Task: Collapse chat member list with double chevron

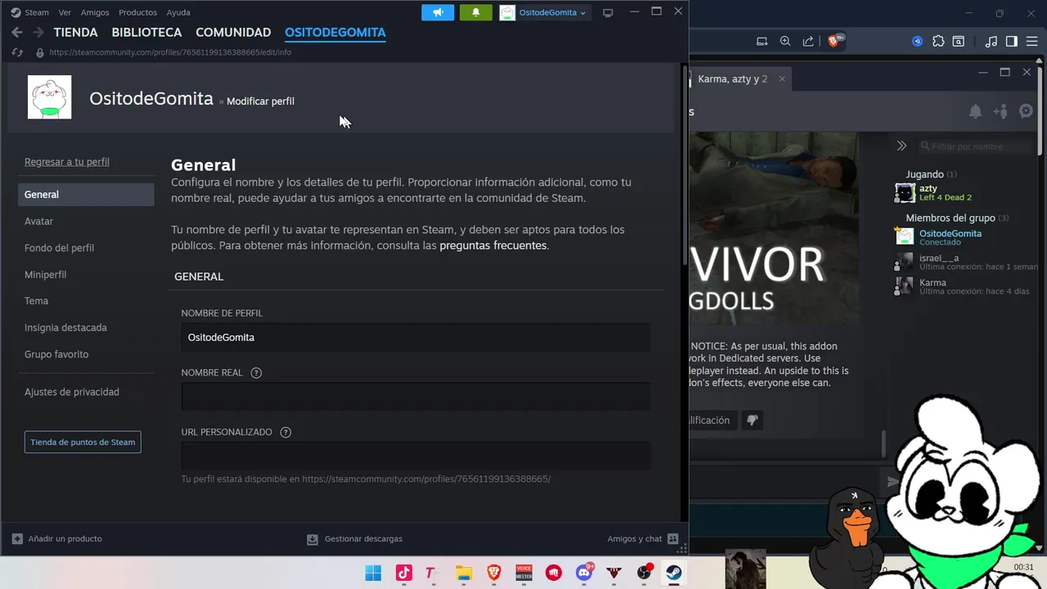Action: (x=901, y=146)
